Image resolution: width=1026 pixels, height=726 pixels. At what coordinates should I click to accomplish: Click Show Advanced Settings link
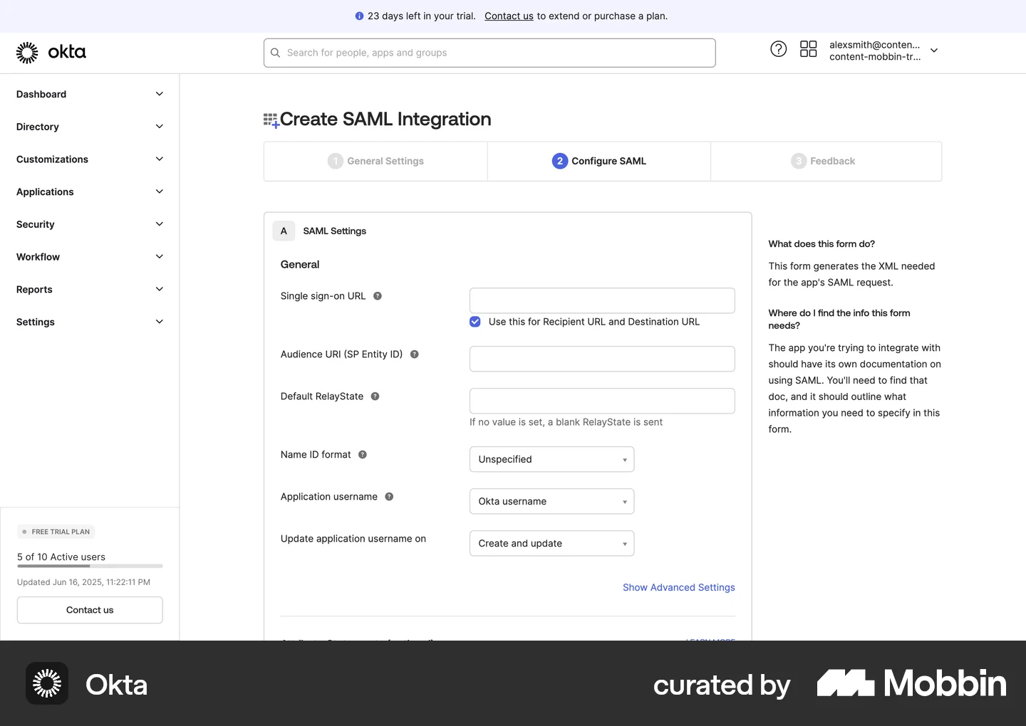click(679, 587)
